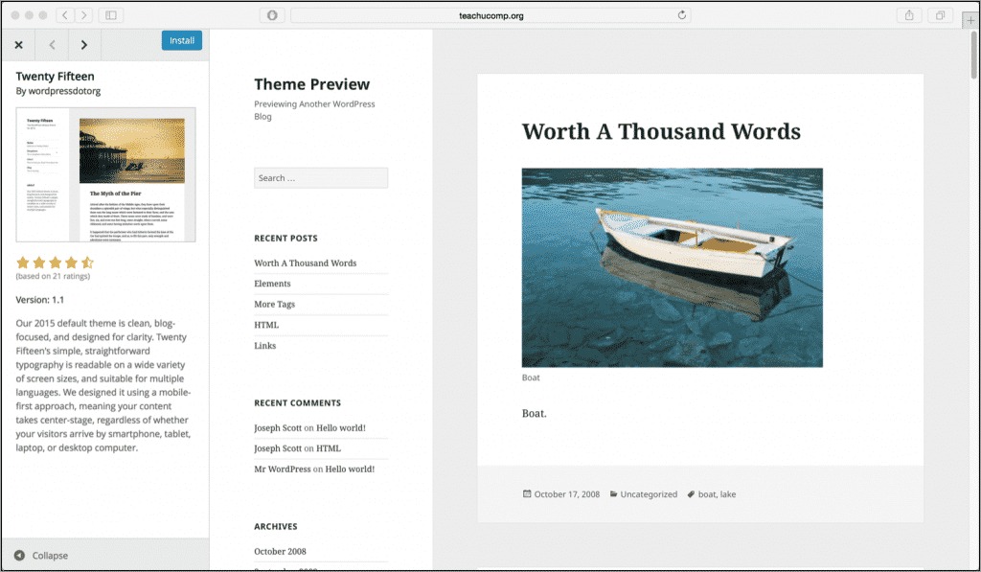Viewport: 981px width, 572px height.
Task: Click the boat tag link
Action: (707, 494)
